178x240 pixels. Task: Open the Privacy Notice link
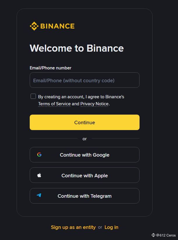pos(94,104)
